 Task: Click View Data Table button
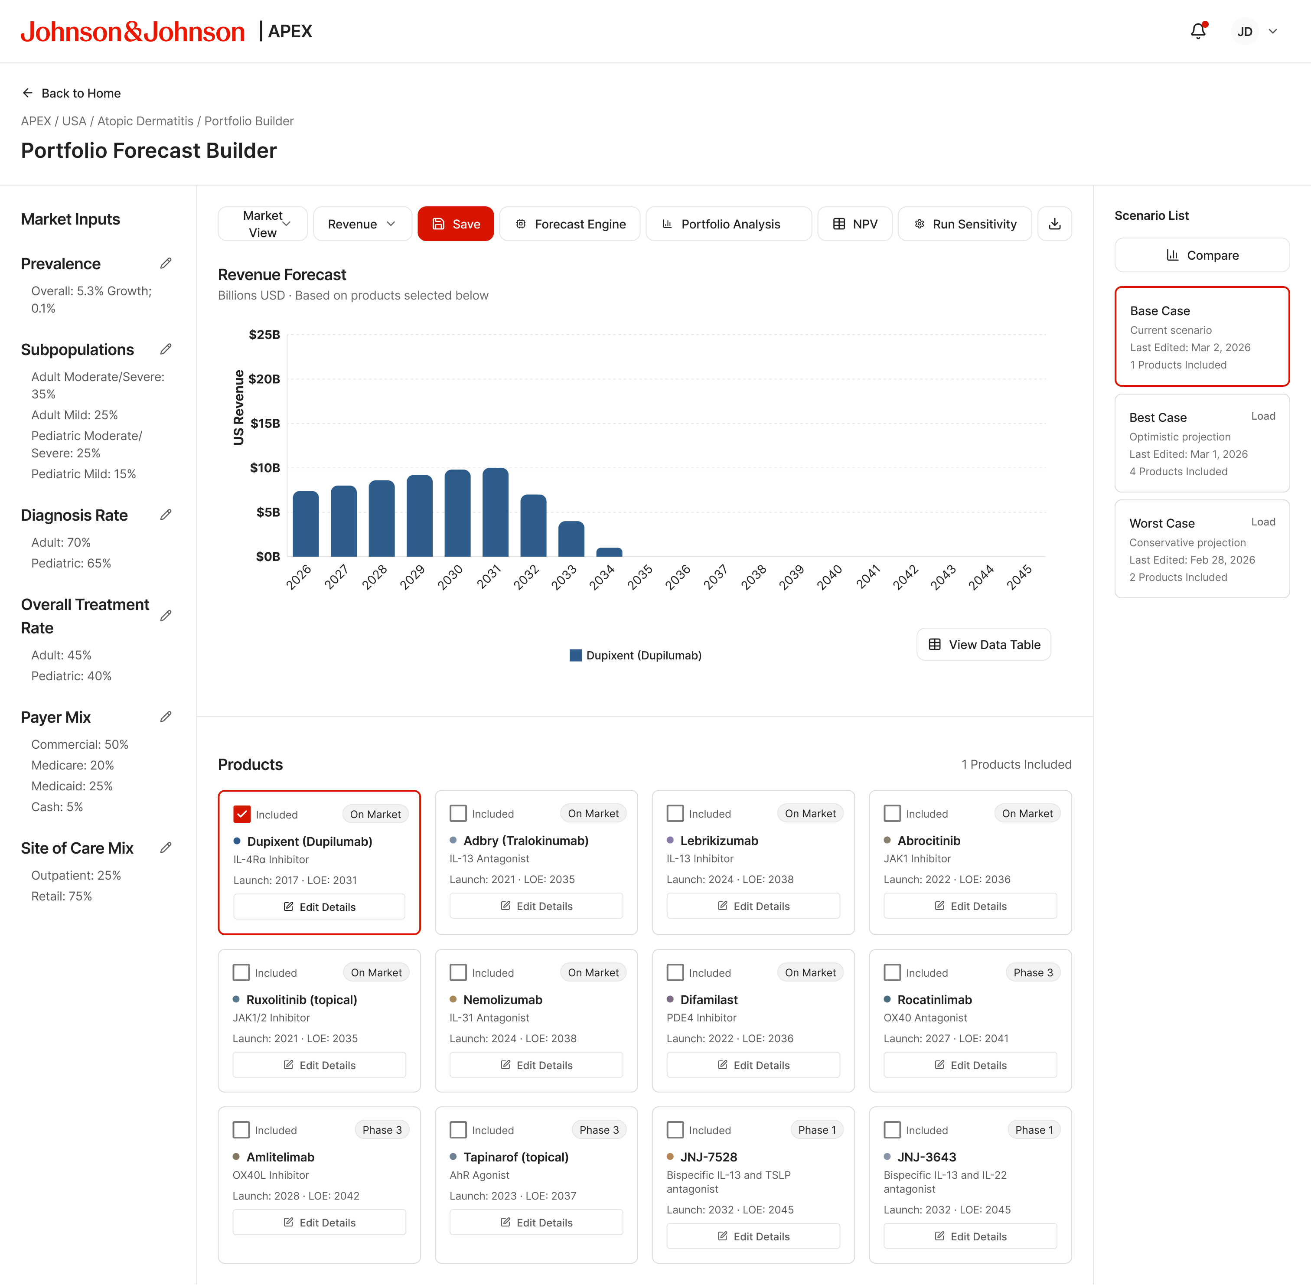984,645
